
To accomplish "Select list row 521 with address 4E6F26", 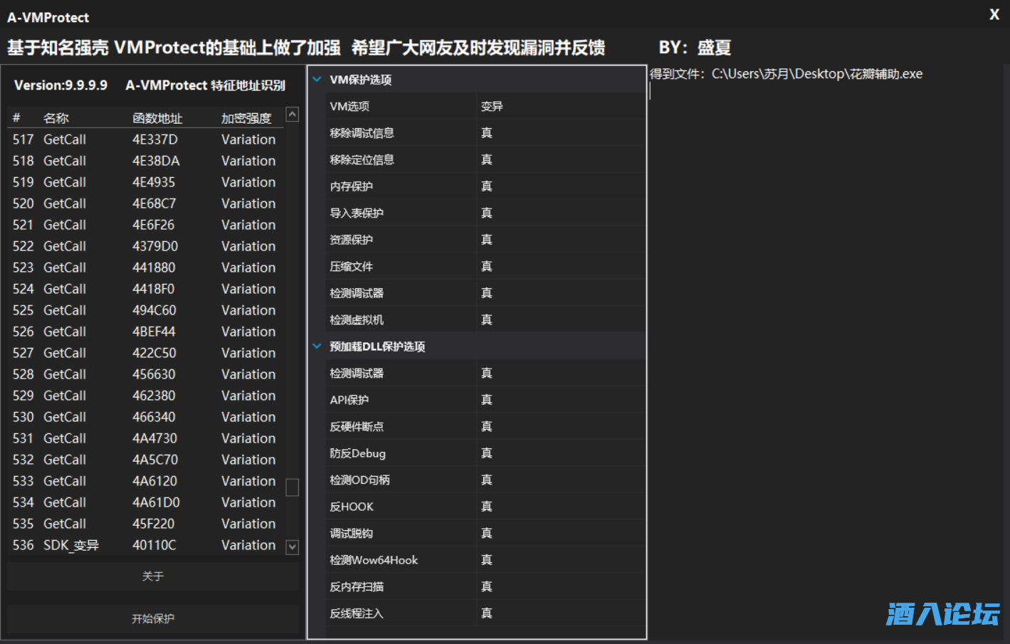I will click(x=145, y=225).
